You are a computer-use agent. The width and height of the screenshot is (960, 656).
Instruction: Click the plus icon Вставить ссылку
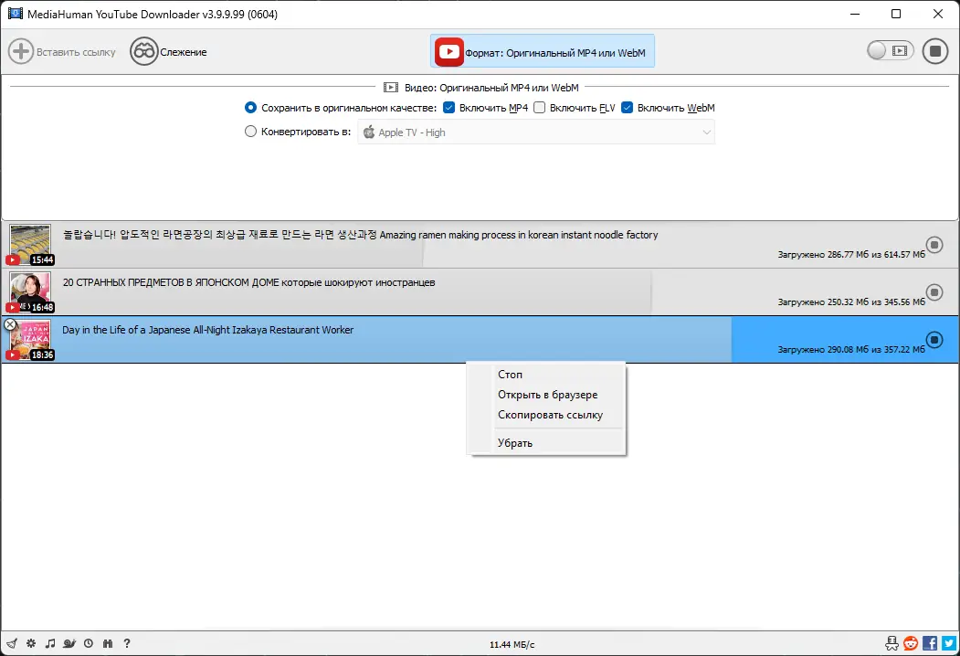pyautogui.click(x=21, y=51)
